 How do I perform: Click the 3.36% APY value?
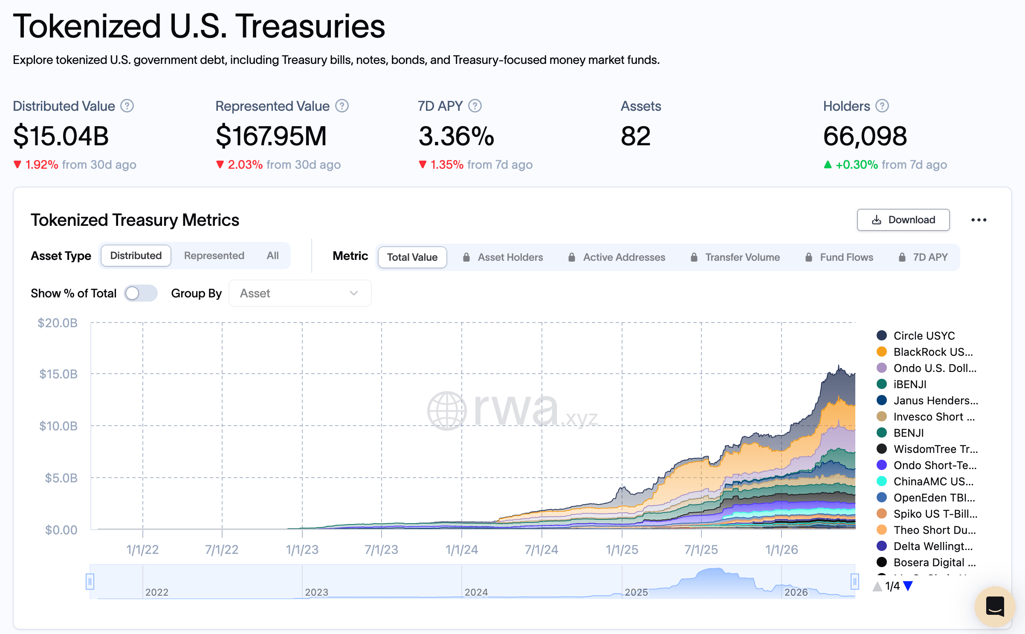click(456, 136)
